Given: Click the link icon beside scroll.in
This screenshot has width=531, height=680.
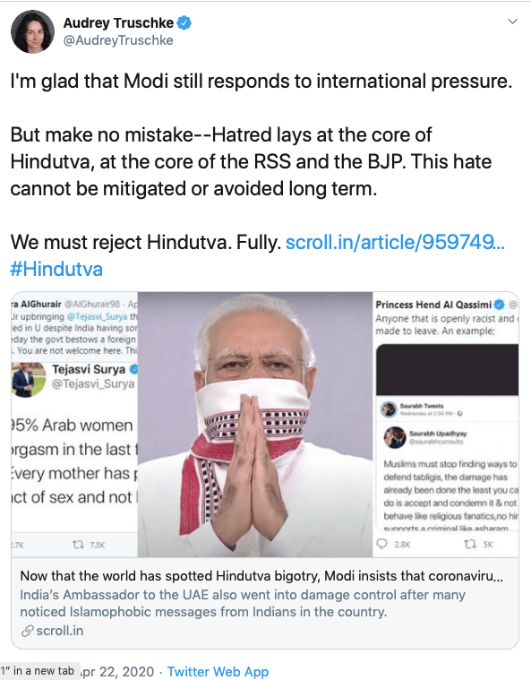Looking at the screenshot, I should (x=27, y=631).
